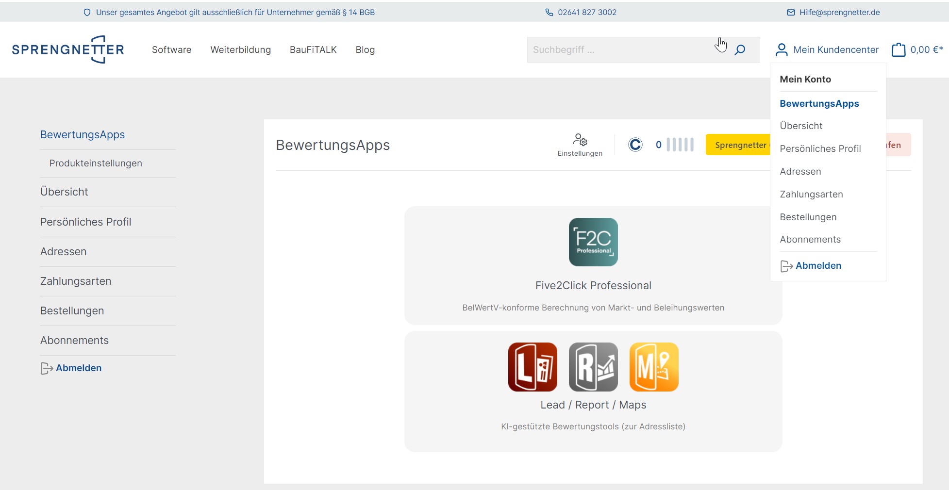Click the partially hidden red button
949x490 pixels.
click(899, 145)
